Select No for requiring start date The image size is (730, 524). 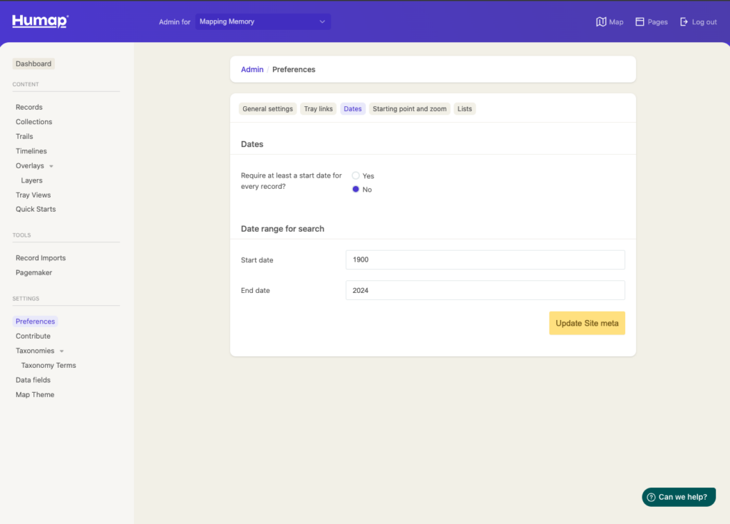[x=356, y=189]
